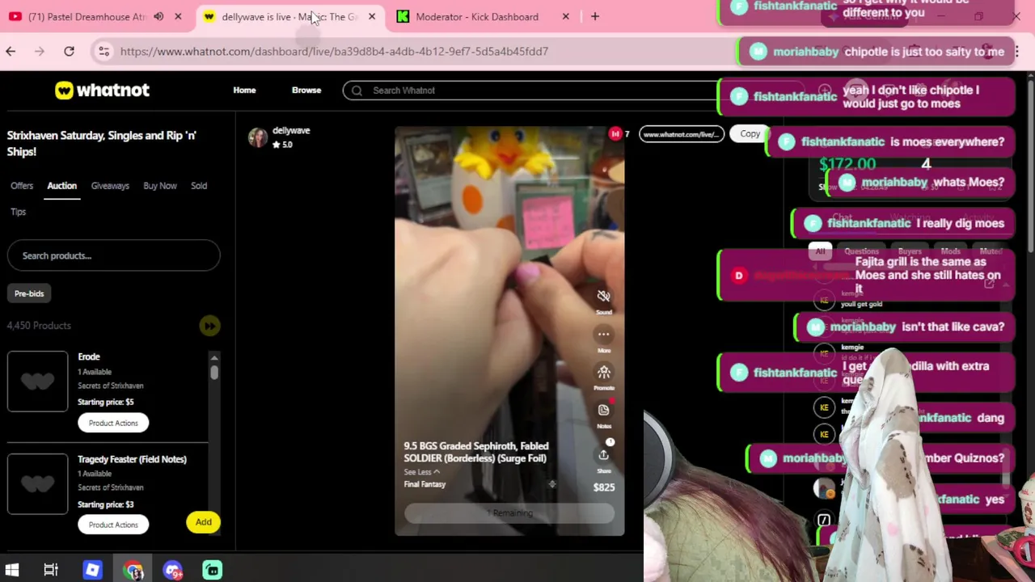Image resolution: width=1035 pixels, height=582 pixels.
Task: Switch to the Buy Now tab
Action: click(x=160, y=186)
